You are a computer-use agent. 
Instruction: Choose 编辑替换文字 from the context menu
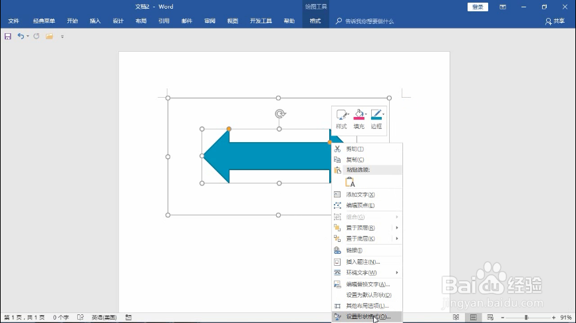367,284
